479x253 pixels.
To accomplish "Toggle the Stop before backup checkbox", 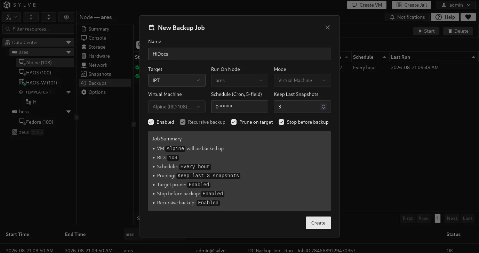I will [x=281, y=122].
